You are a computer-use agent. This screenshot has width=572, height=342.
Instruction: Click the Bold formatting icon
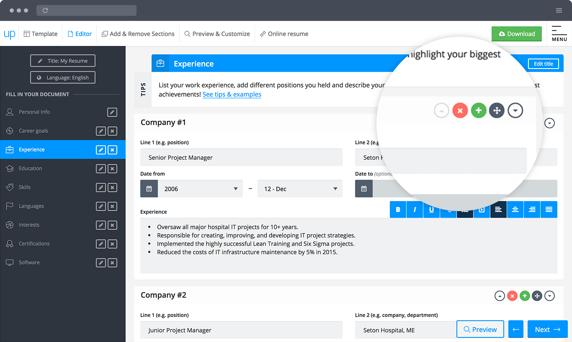[x=398, y=209]
